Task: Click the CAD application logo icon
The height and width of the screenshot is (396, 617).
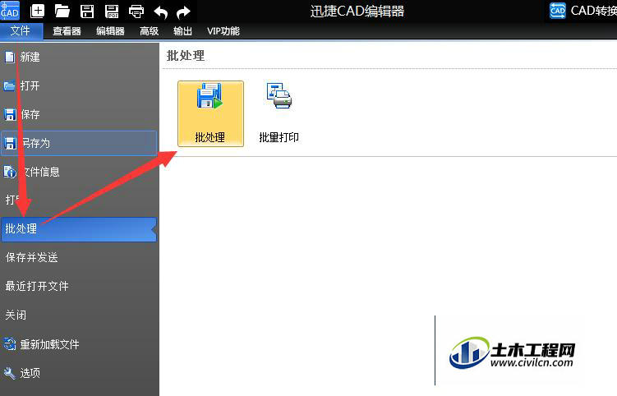Action: 10,11
